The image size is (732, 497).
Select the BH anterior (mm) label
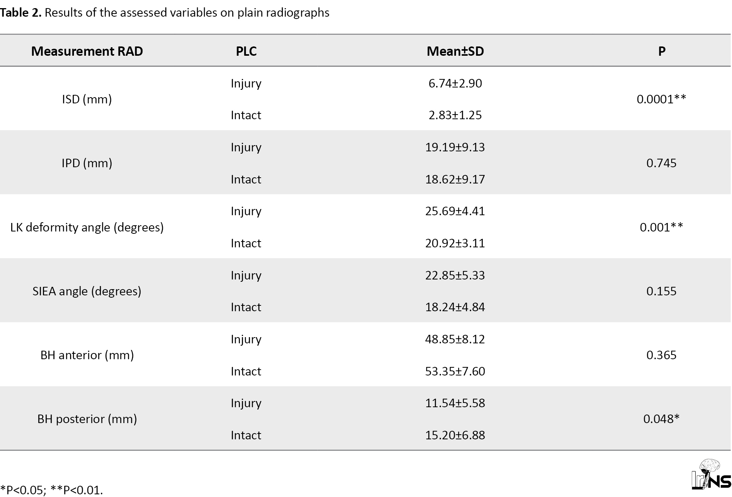87,355
